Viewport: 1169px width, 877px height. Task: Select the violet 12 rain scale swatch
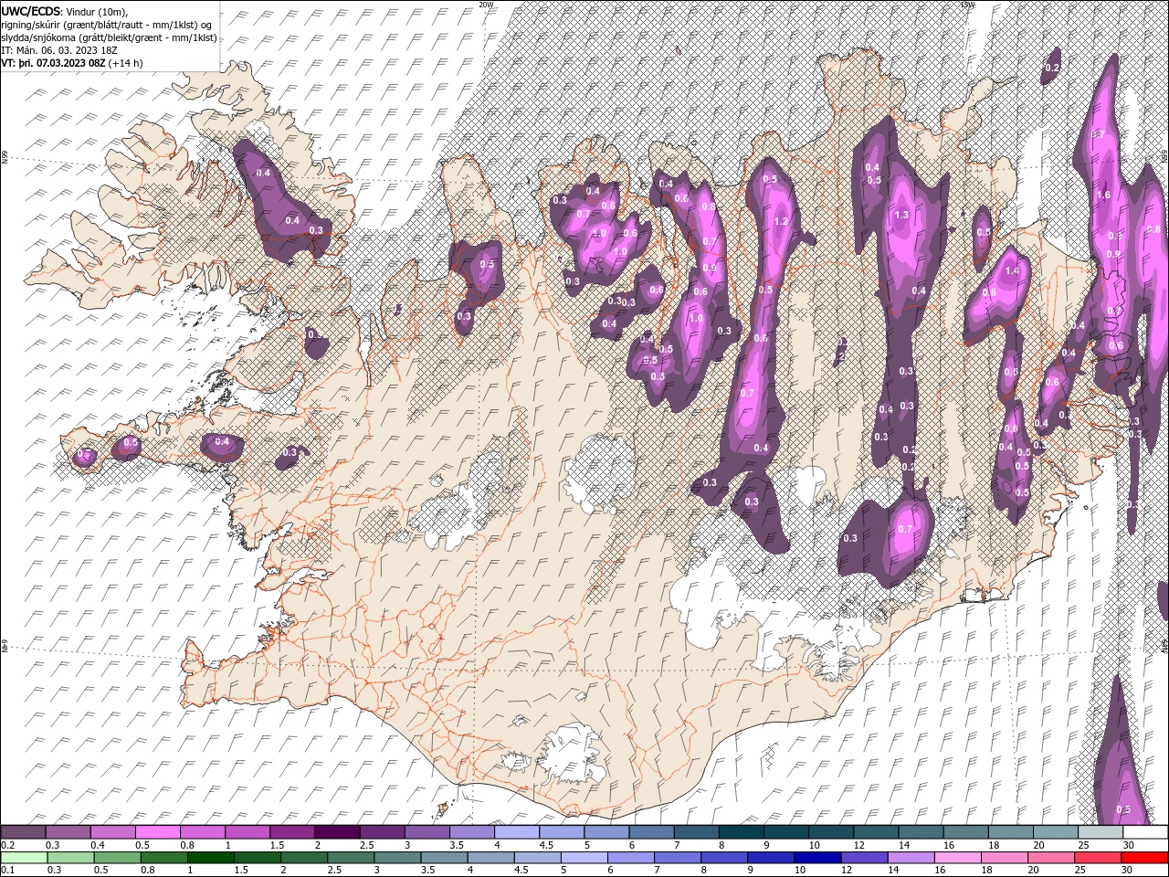click(864, 858)
